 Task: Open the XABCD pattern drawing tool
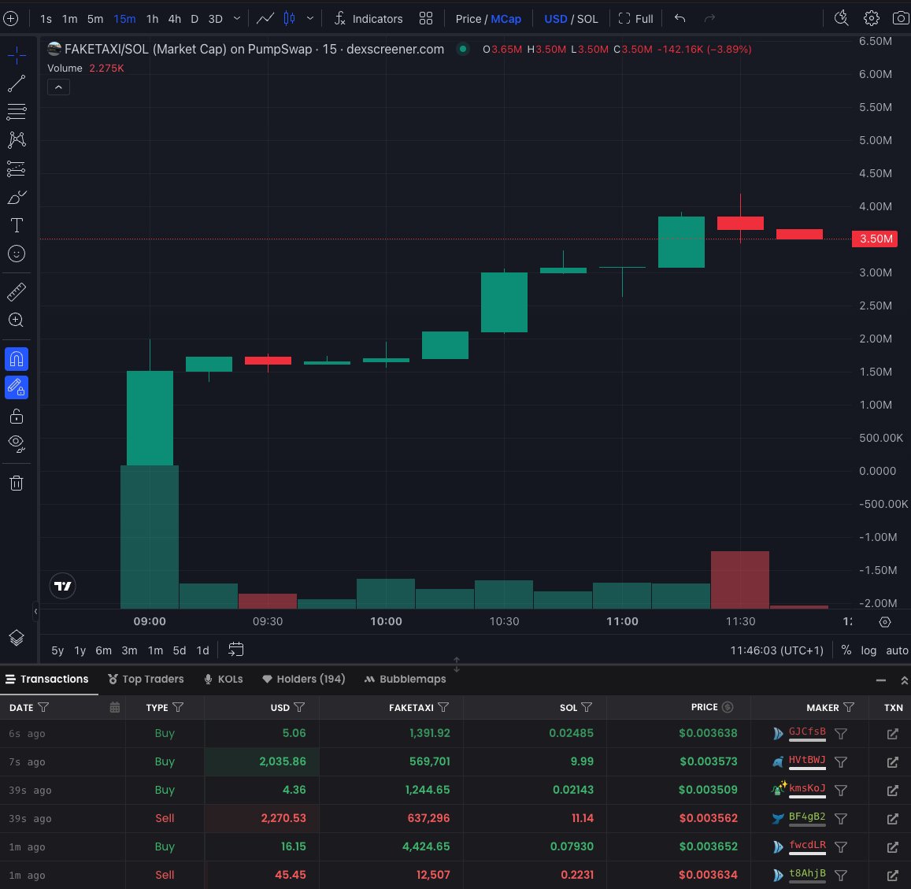click(x=17, y=139)
